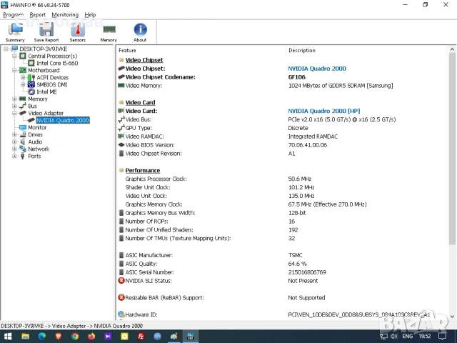This screenshot has height=343, width=457.
Task: Collapse the DESKTOP-3V9JVKE root node
Action: coord(6,49)
